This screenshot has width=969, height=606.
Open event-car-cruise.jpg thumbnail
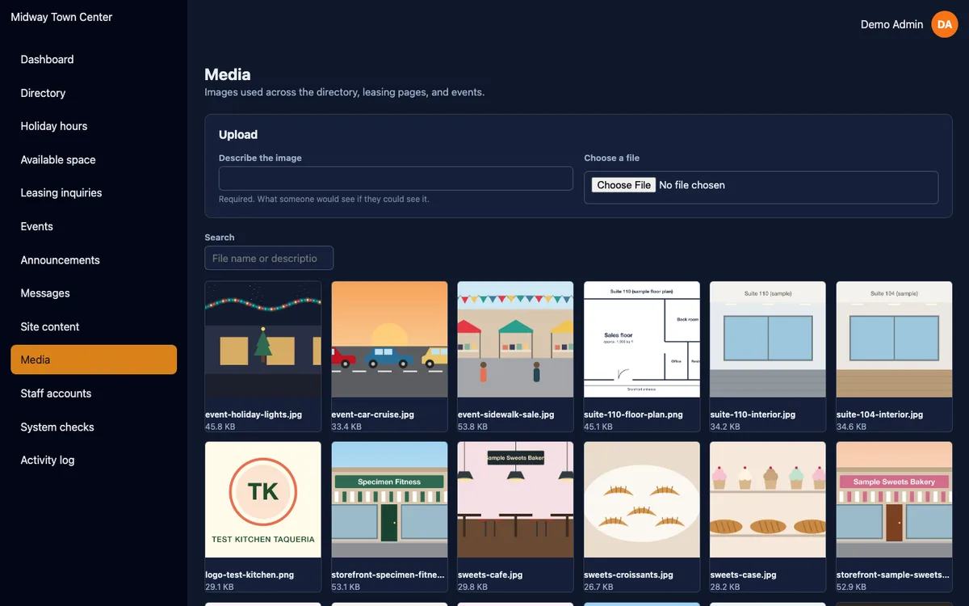pos(389,339)
